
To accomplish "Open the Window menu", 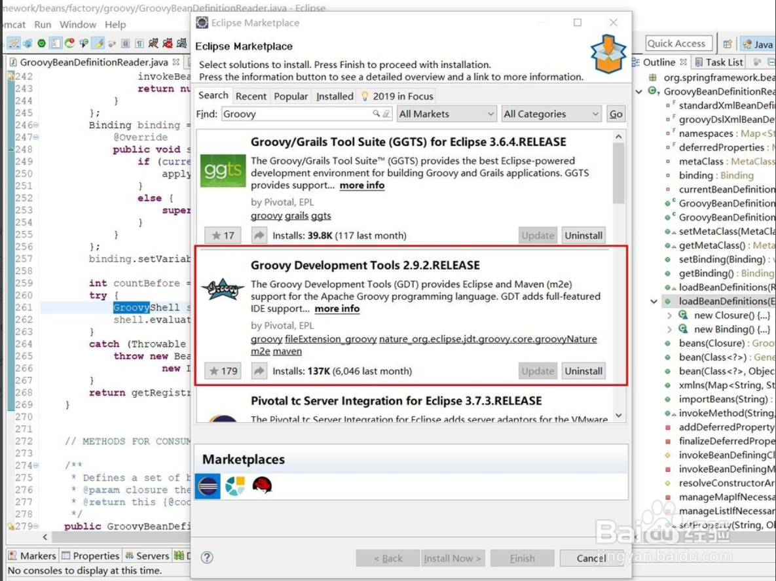I will [x=78, y=24].
